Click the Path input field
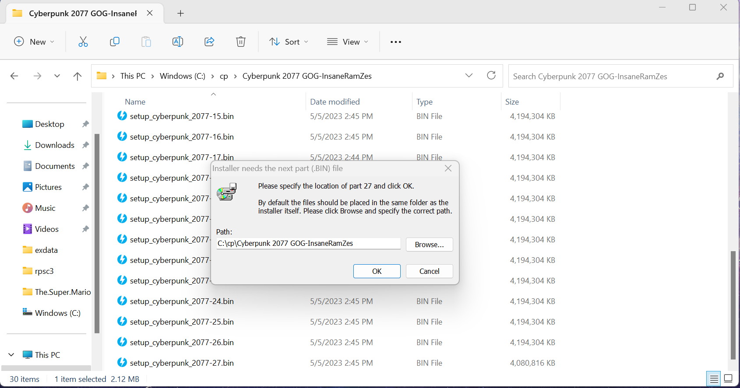 pyautogui.click(x=308, y=244)
